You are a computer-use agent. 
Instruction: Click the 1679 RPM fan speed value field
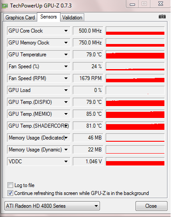[x=88, y=78]
